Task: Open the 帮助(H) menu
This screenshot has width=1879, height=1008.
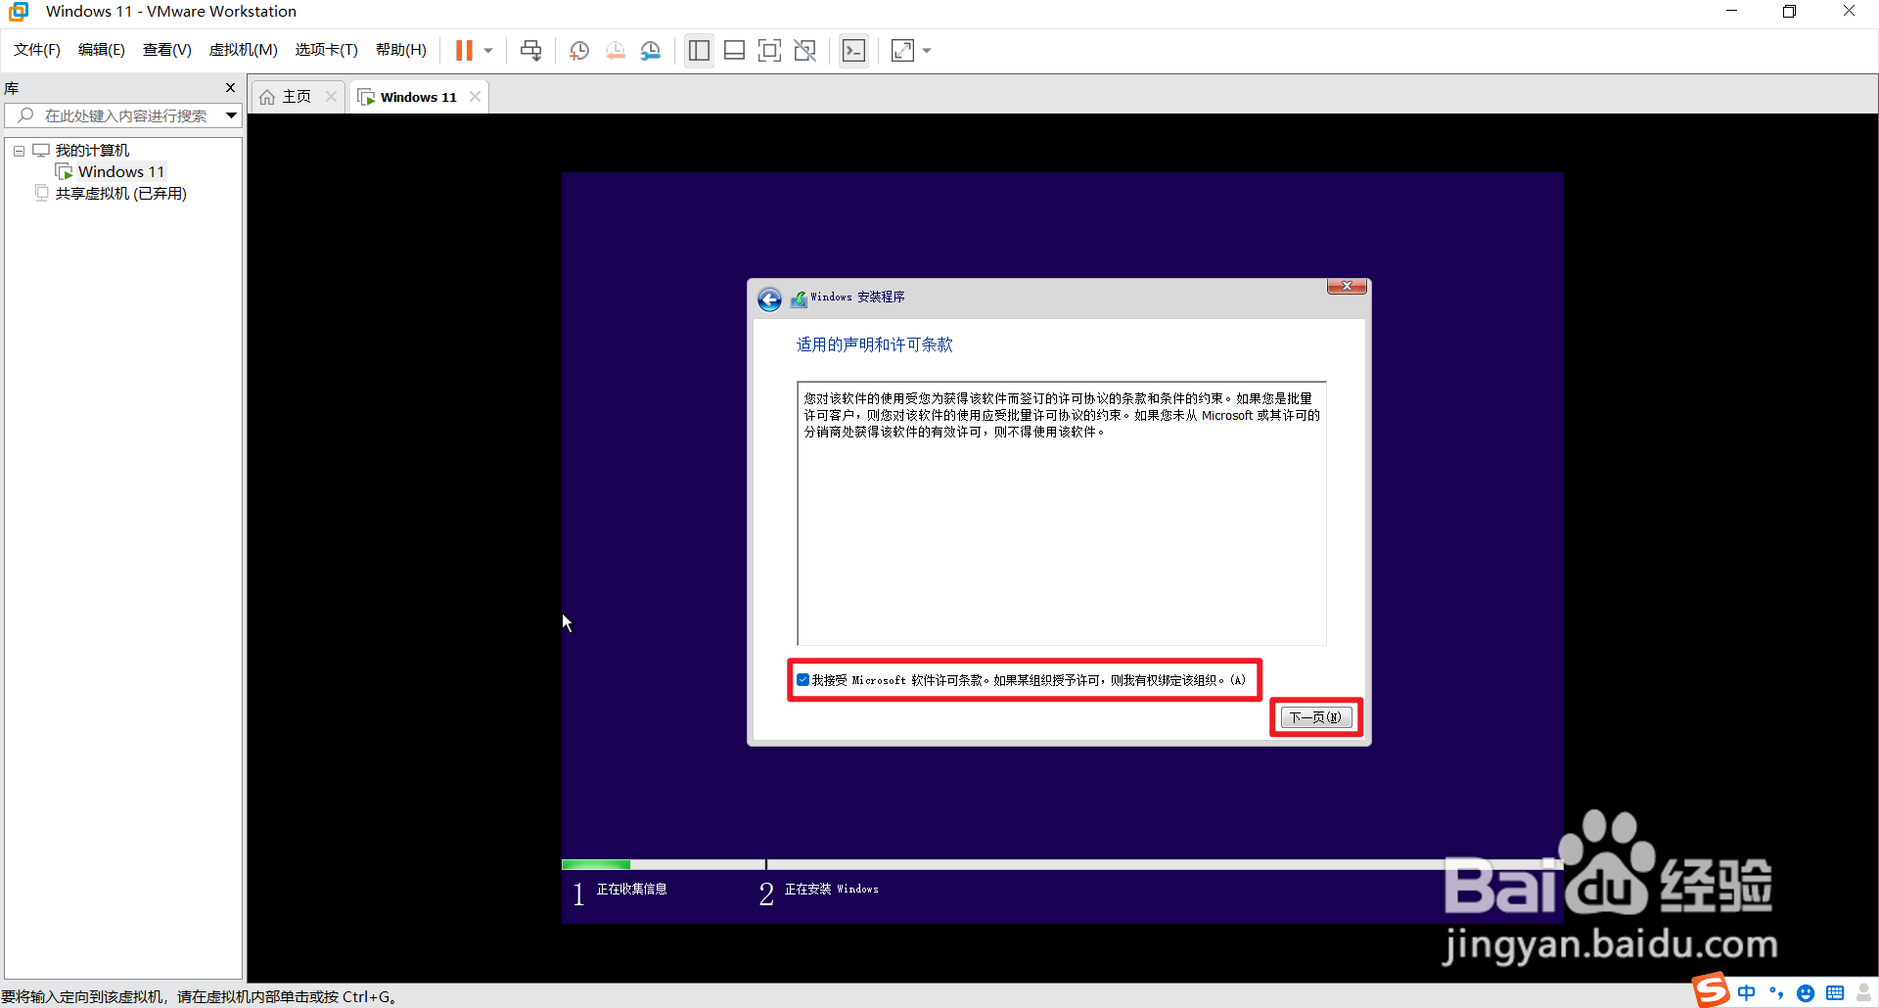Action: click(400, 50)
